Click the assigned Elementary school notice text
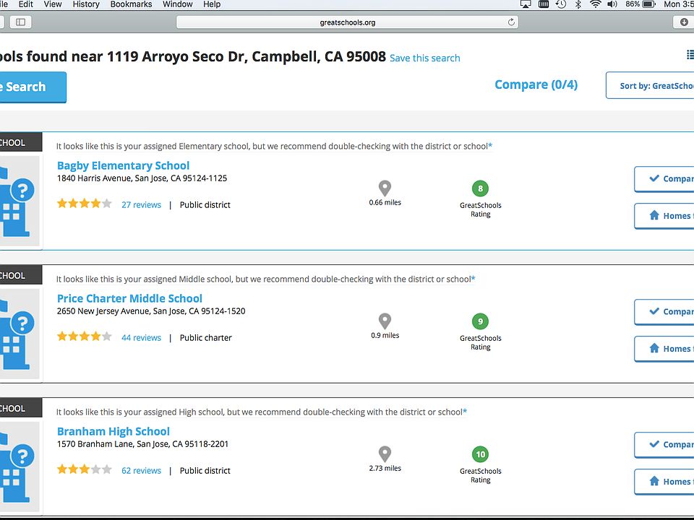Image resolution: width=694 pixels, height=520 pixels. point(274,147)
